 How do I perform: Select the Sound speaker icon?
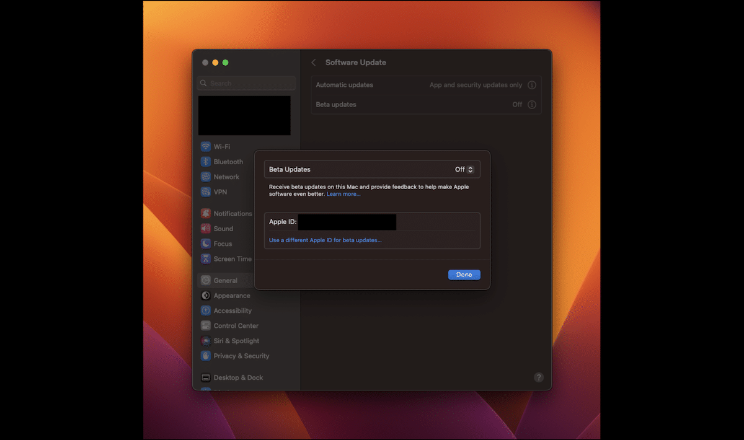pyautogui.click(x=205, y=229)
